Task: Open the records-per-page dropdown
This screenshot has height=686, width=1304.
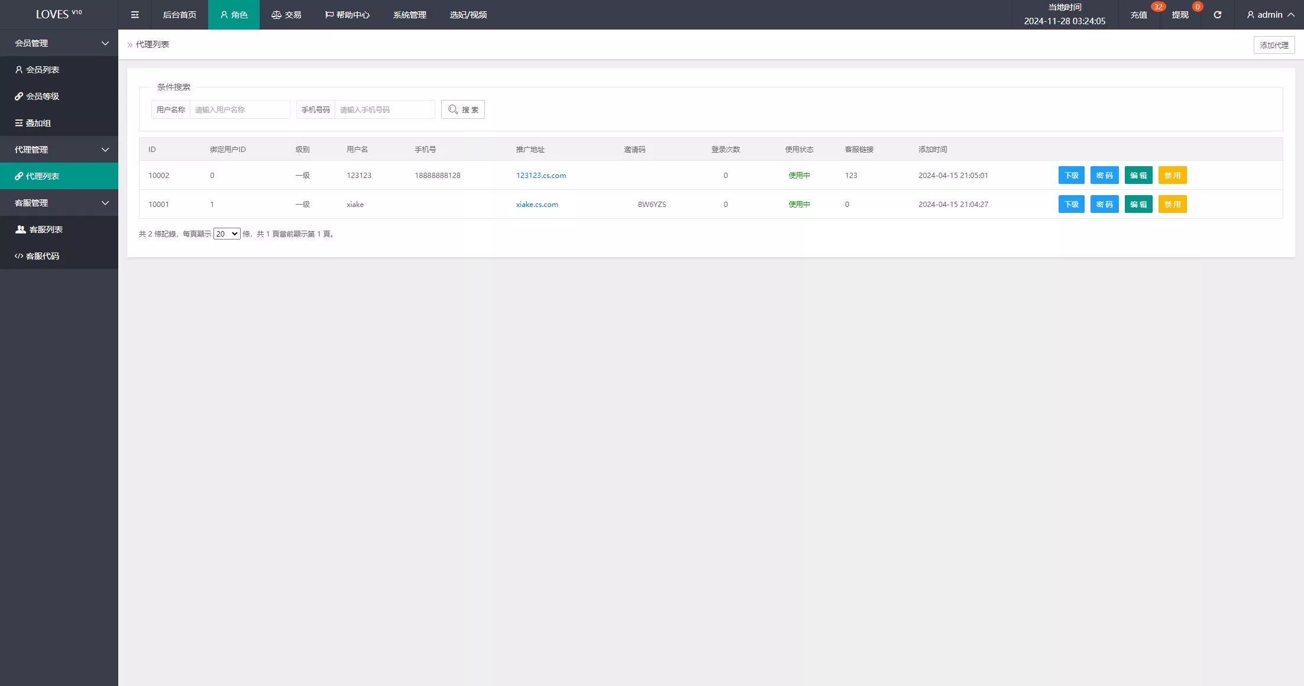Action: (x=226, y=234)
